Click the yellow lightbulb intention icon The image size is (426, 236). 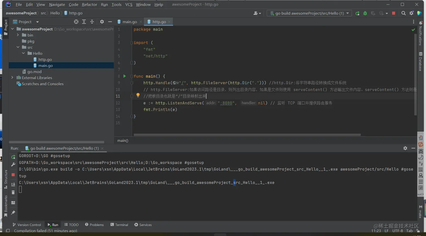coord(138,95)
